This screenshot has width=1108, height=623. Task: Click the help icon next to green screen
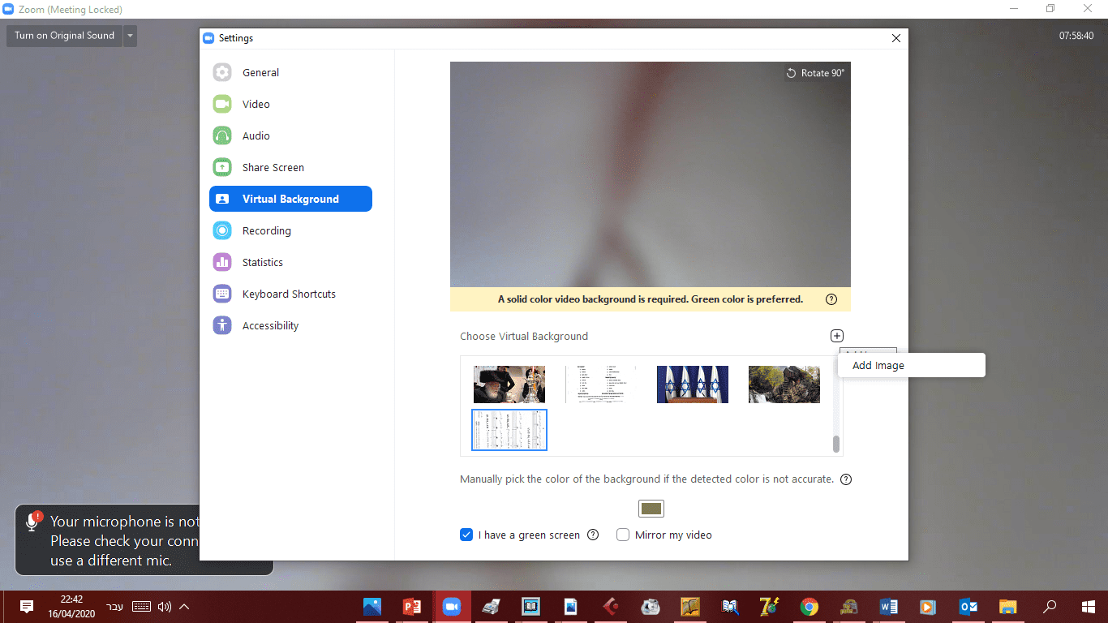[593, 535]
